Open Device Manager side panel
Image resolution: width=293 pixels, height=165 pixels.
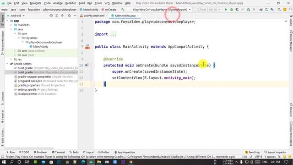point(291,41)
